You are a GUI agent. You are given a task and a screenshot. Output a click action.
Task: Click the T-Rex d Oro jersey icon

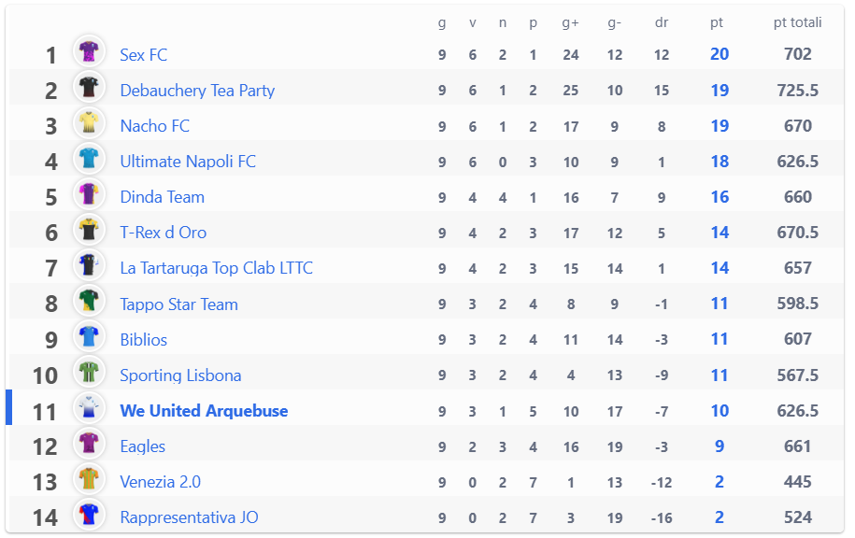coord(89,230)
